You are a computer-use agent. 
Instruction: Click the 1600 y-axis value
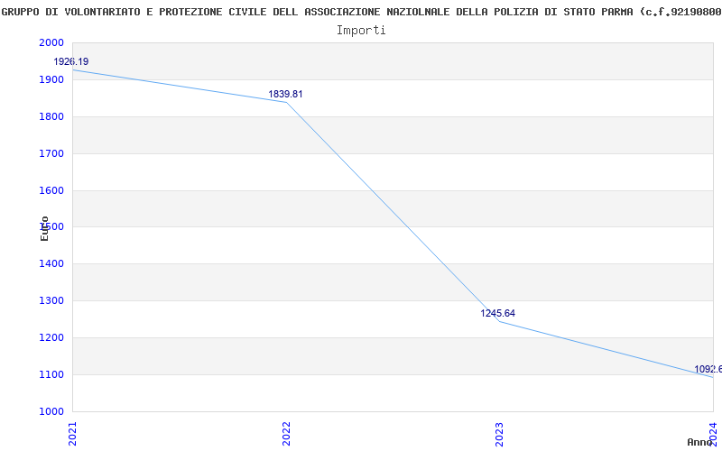pyautogui.click(x=51, y=190)
